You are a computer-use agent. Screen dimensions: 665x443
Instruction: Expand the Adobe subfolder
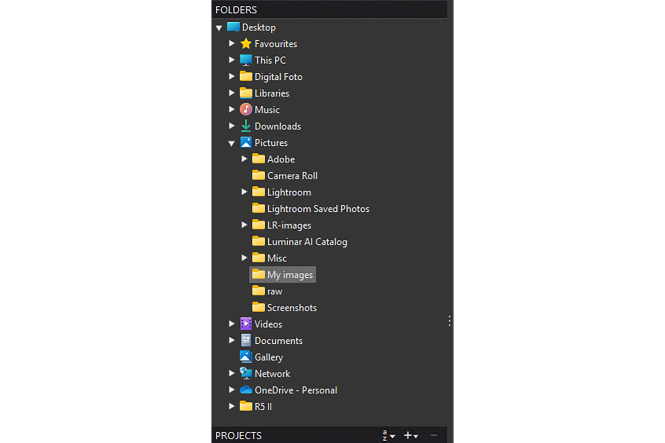point(244,159)
